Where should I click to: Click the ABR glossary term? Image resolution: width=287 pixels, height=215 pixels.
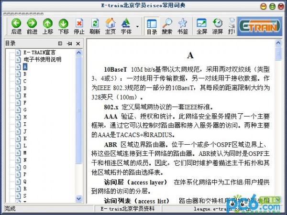tap(110, 145)
